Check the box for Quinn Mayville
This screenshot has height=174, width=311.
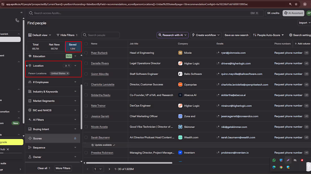click(x=86, y=74)
